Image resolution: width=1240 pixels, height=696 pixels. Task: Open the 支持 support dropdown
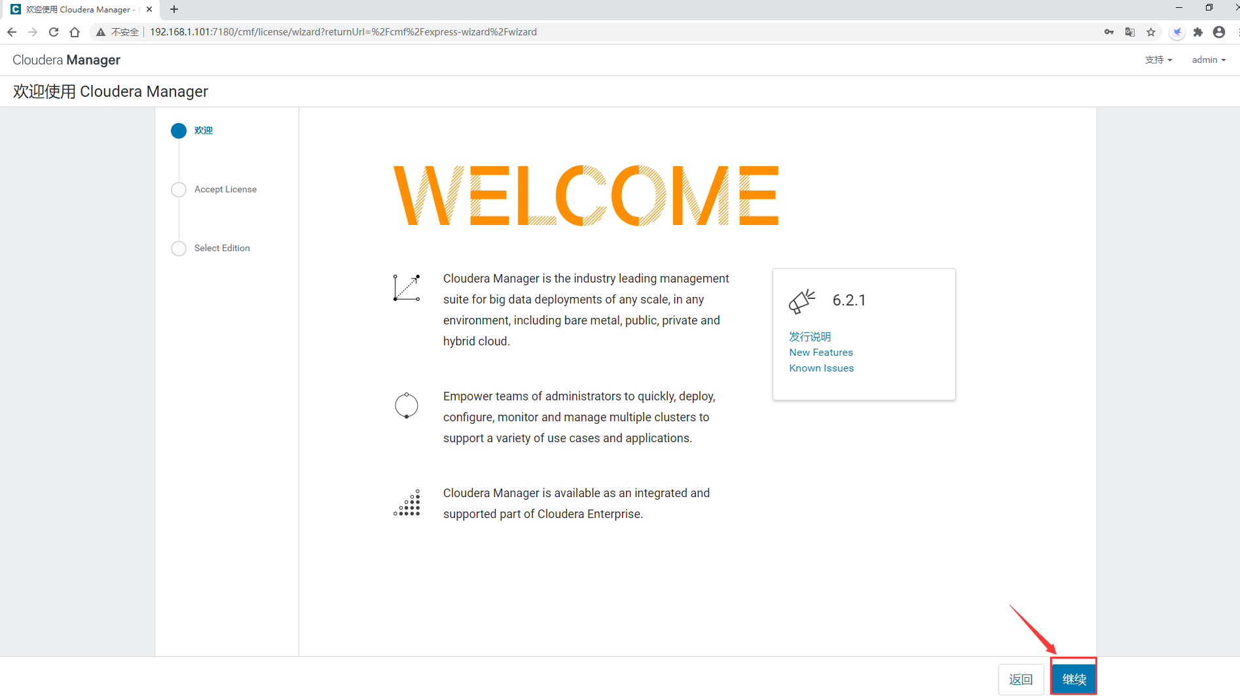coord(1158,60)
